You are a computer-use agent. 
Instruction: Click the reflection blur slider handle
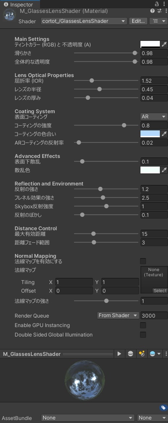tap(82, 215)
